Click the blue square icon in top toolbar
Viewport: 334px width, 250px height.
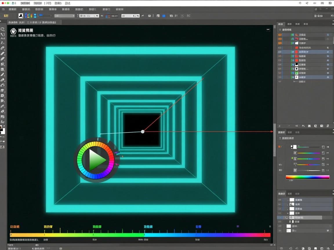pos(164,16)
